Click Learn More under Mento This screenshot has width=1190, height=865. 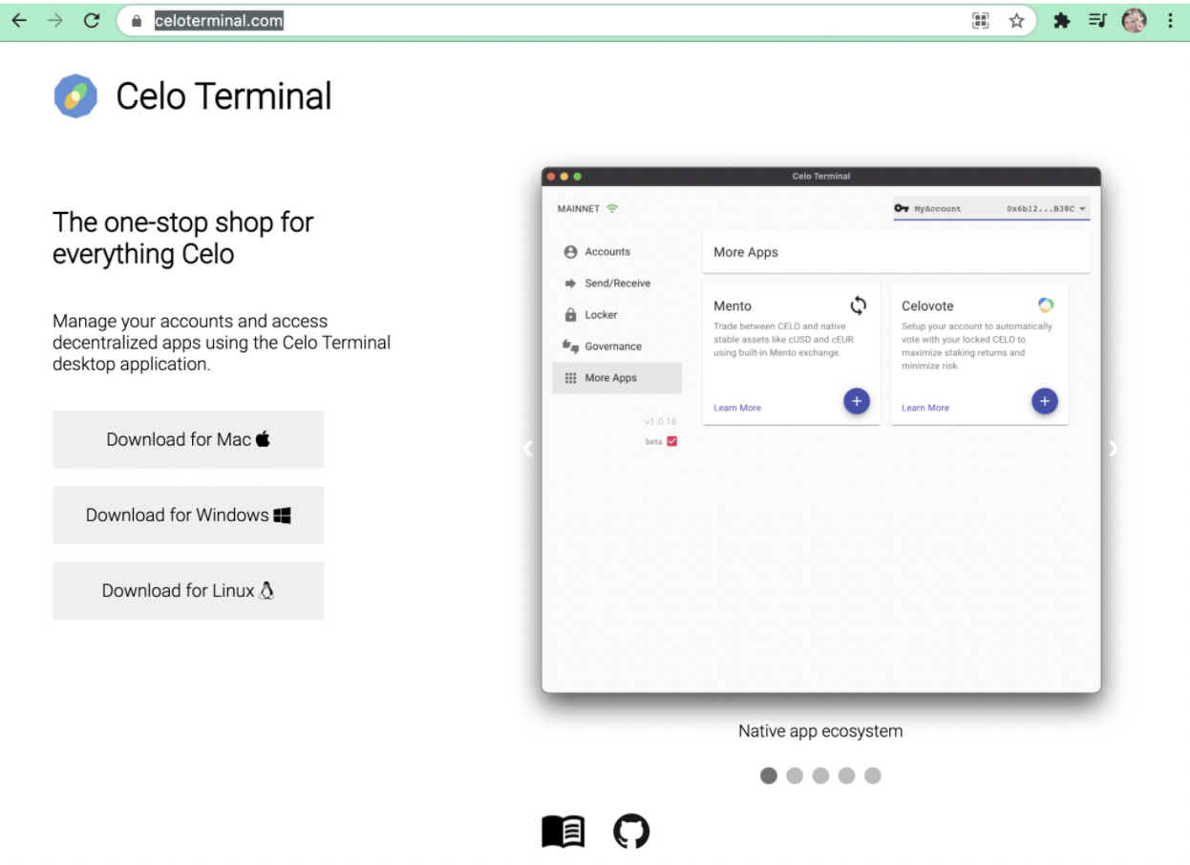[x=737, y=408]
